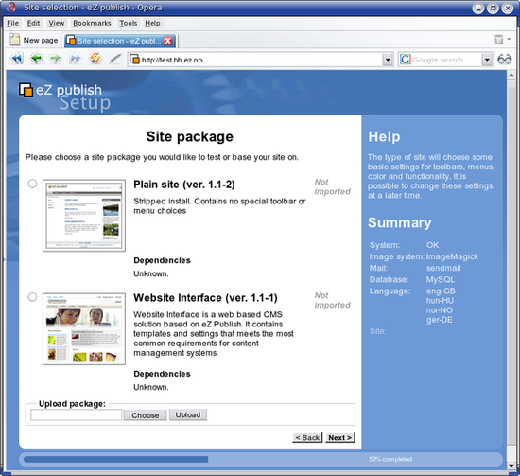The height and width of the screenshot is (476, 520).
Task: Click the fast forward navigation icon
Action: pos(75,59)
